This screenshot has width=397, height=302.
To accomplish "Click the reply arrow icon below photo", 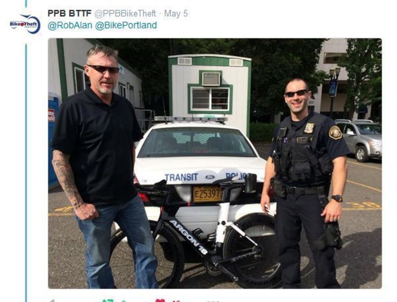I will pos(52,300).
